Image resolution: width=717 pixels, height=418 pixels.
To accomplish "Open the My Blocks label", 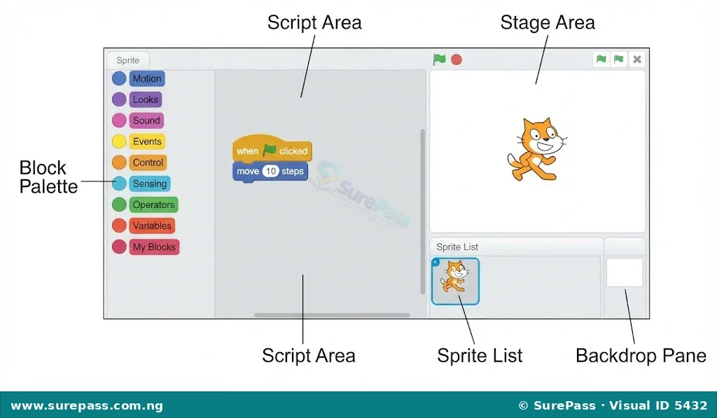I will (154, 247).
